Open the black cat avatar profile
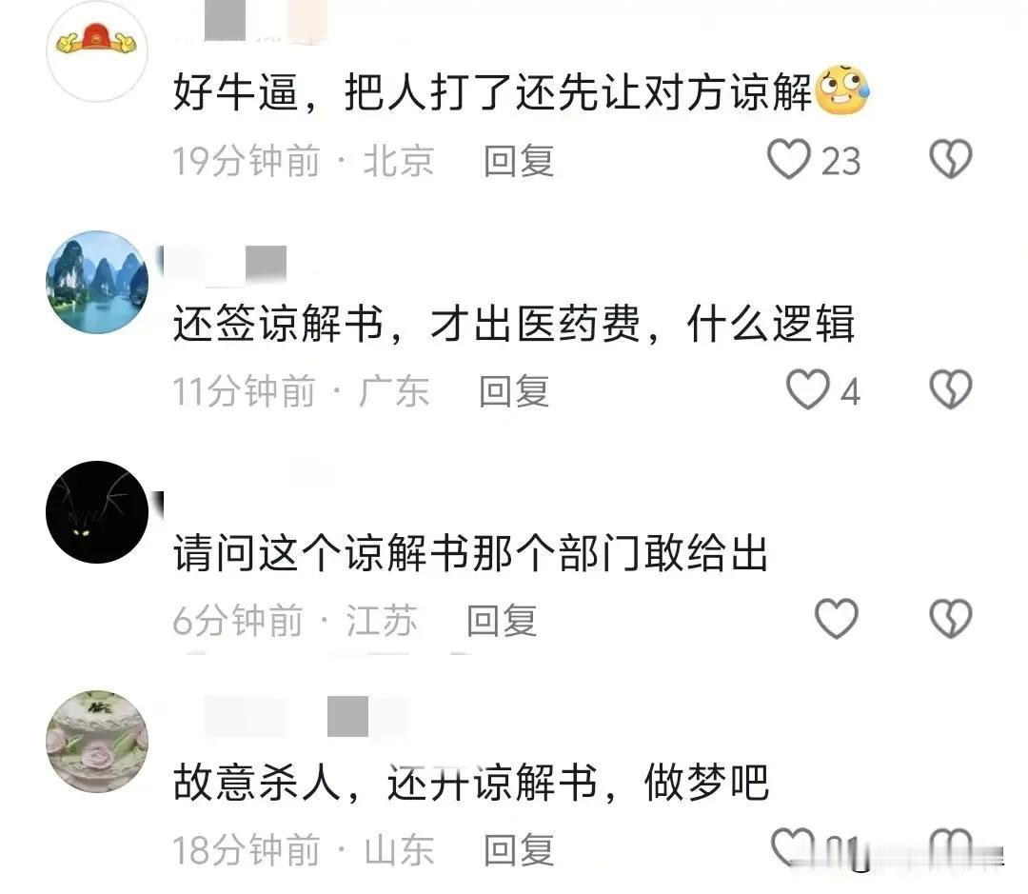This screenshot has height=894, width=1028. pyautogui.click(x=97, y=512)
